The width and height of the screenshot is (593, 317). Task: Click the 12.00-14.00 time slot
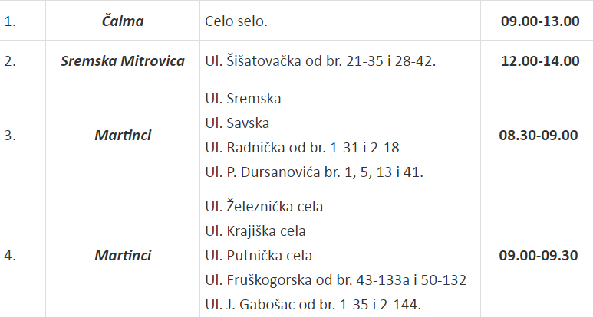pyautogui.click(x=540, y=60)
